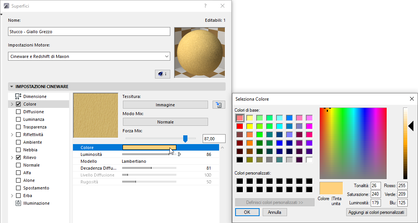Click the info icon beside the Cinema 4D button
Viewport: 418px width, 223px height.
pyautogui.click(x=166, y=74)
